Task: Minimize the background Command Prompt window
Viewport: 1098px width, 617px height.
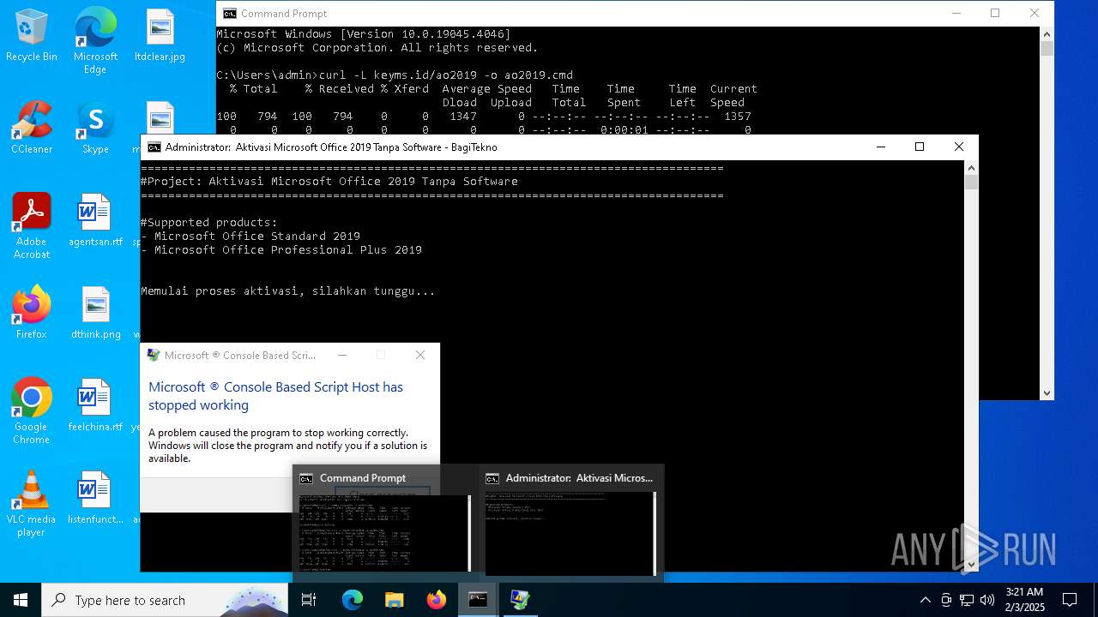Action: (956, 13)
